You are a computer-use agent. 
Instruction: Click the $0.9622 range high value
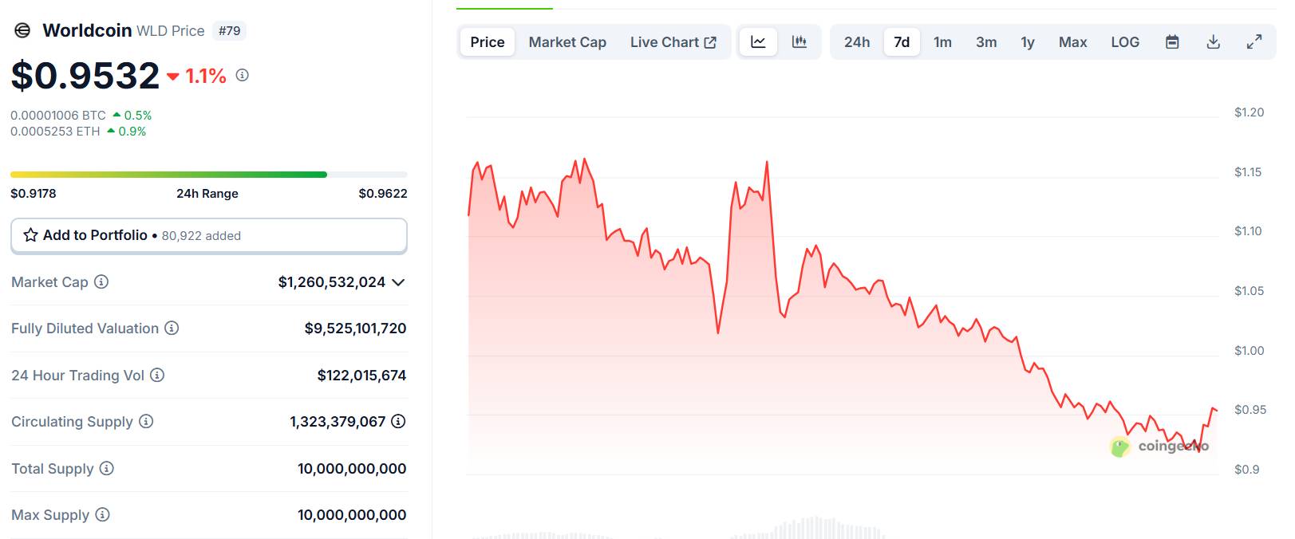pos(383,193)
